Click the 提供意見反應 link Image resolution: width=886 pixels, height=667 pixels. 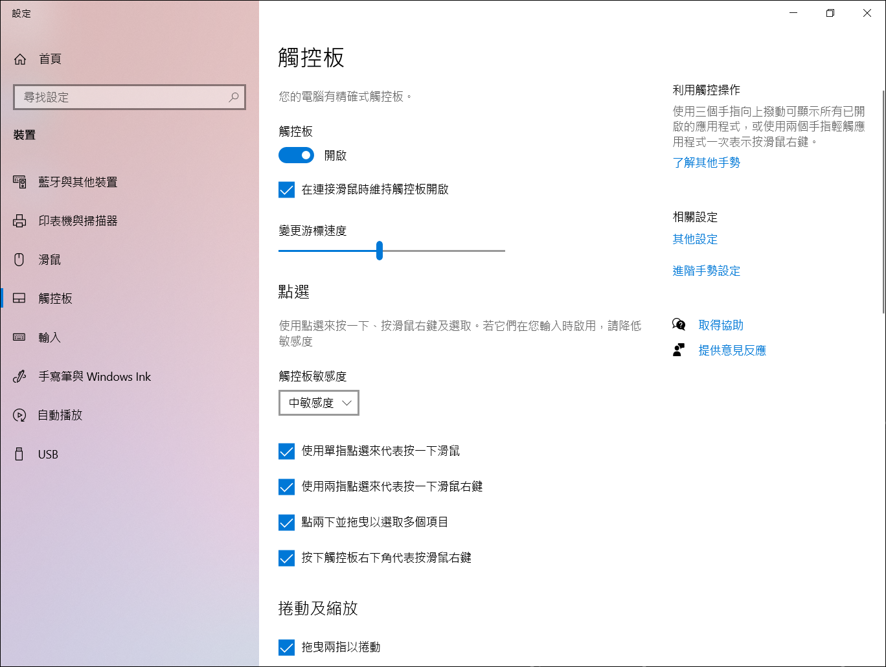(732, 350)
